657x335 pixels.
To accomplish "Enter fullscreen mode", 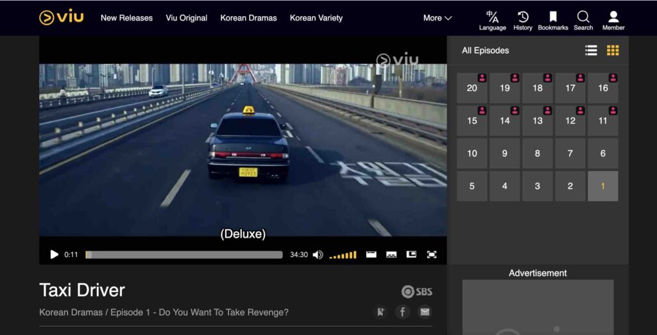I will pyautogui.click(x=432, y=255).
